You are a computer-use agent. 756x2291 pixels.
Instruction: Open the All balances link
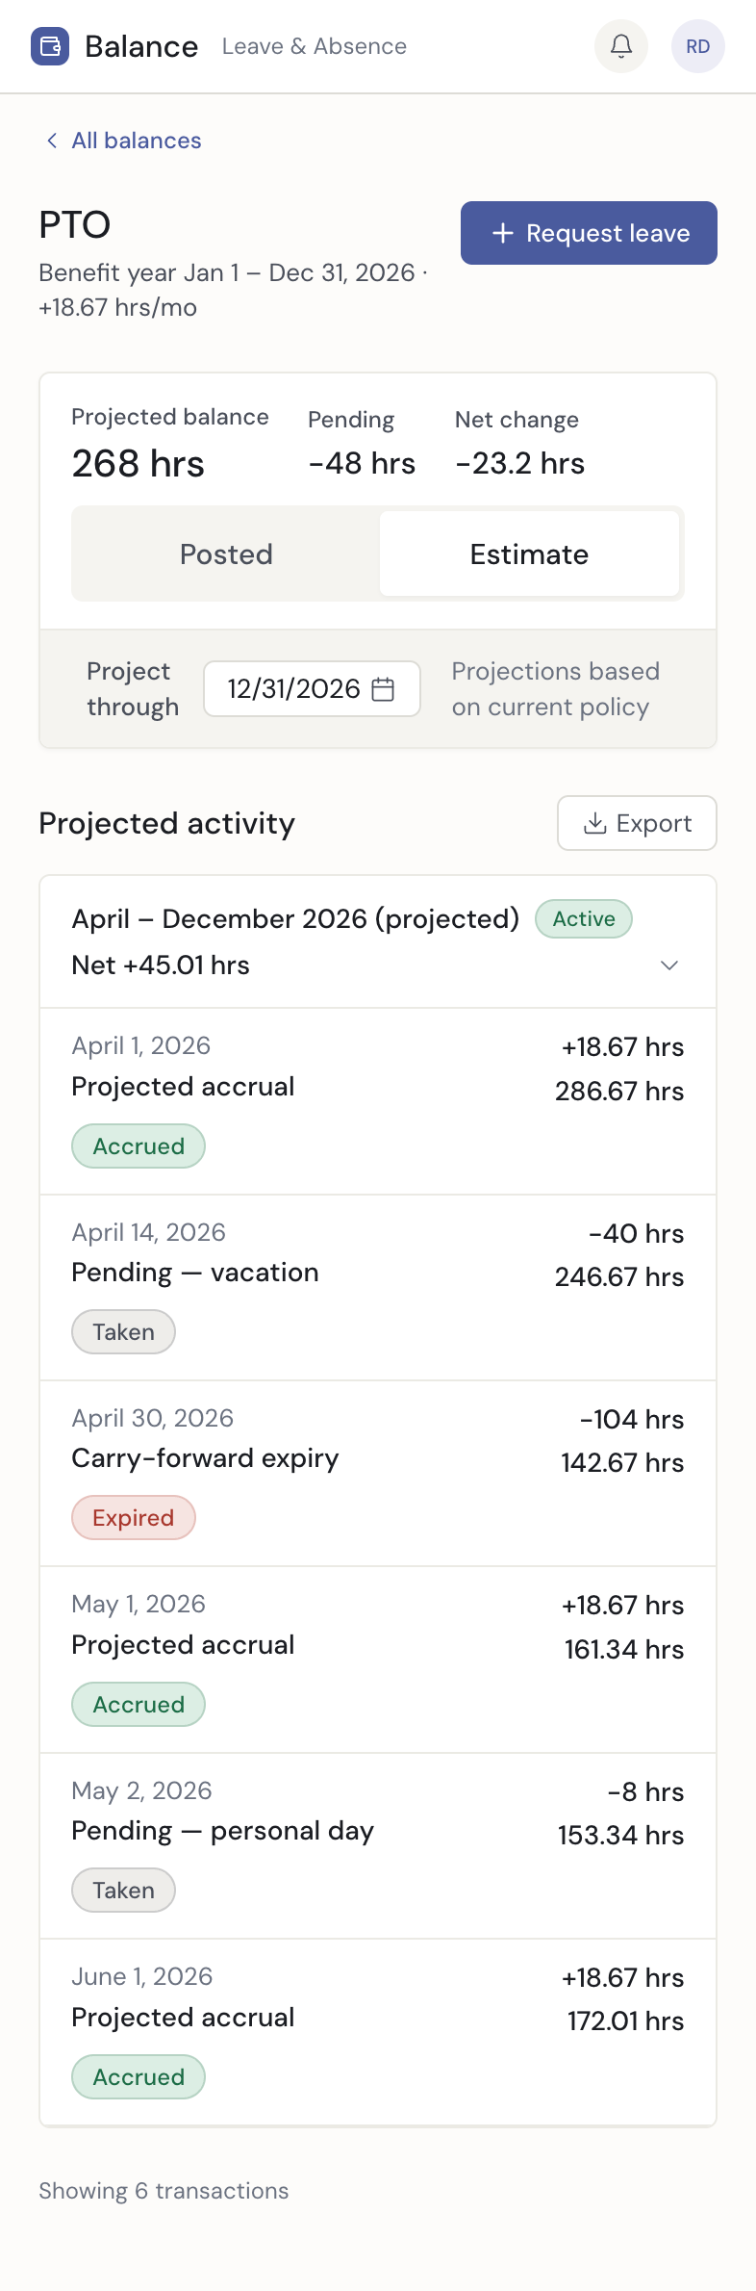136,141
